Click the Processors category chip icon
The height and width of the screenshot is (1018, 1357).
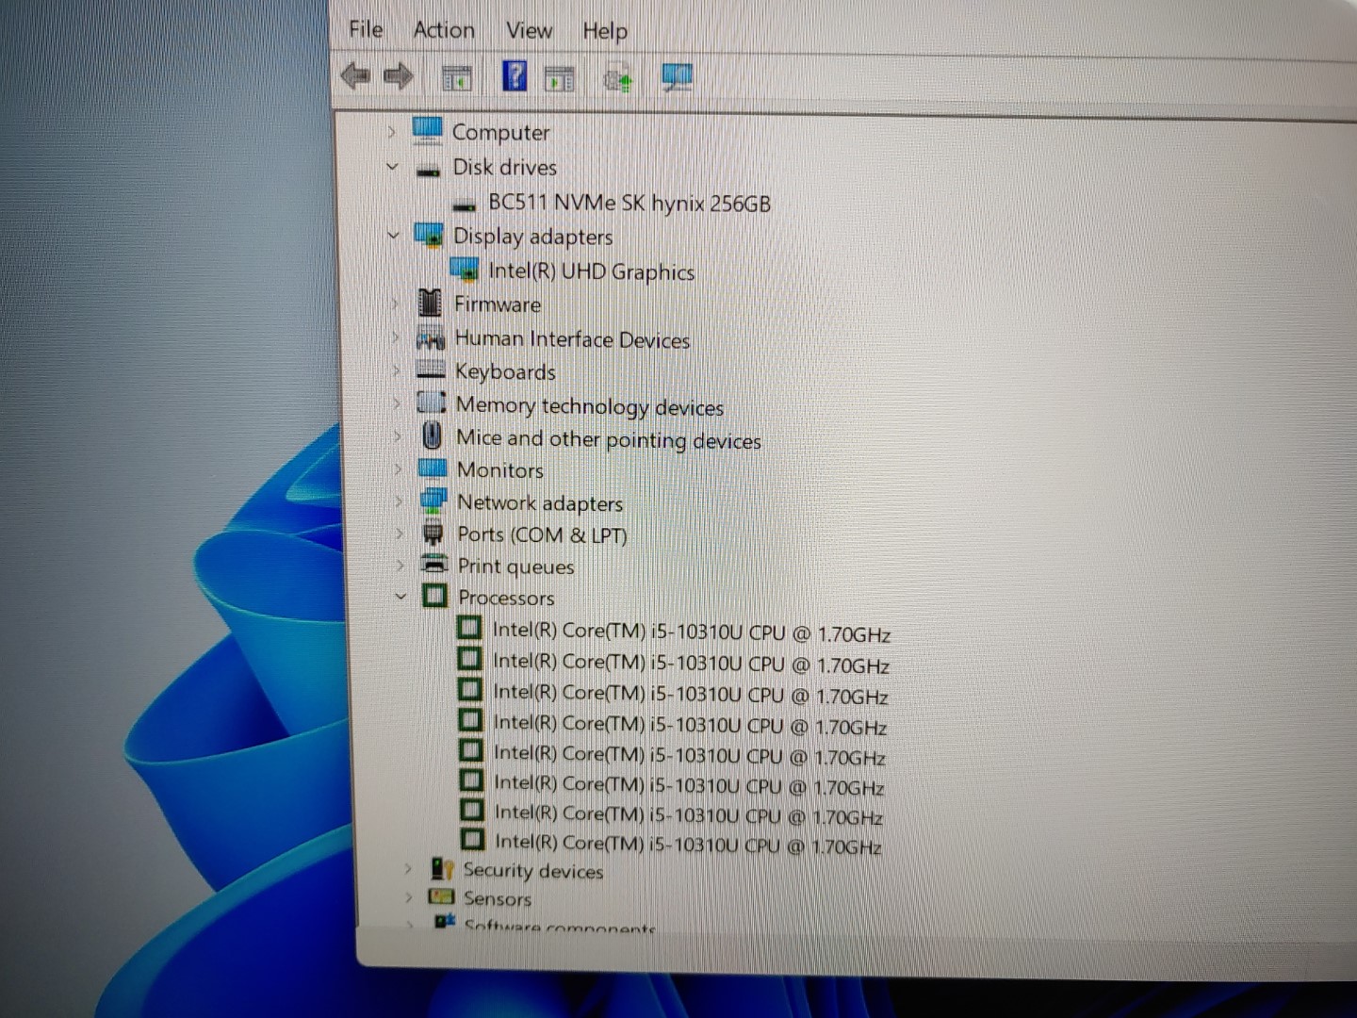(434, 596)
